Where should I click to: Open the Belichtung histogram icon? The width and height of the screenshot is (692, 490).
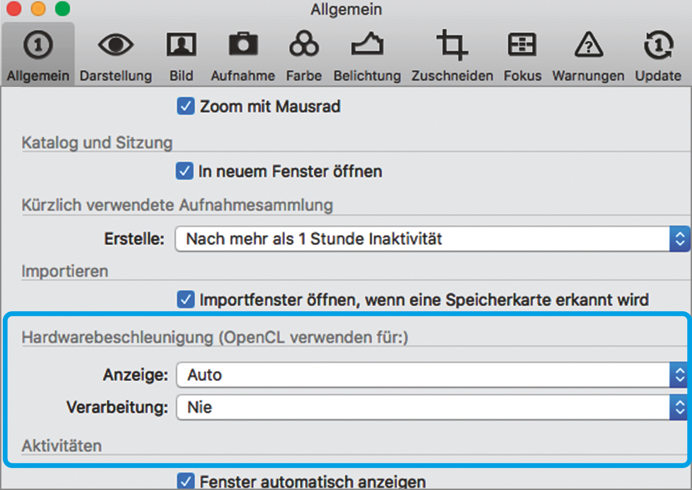367,44
